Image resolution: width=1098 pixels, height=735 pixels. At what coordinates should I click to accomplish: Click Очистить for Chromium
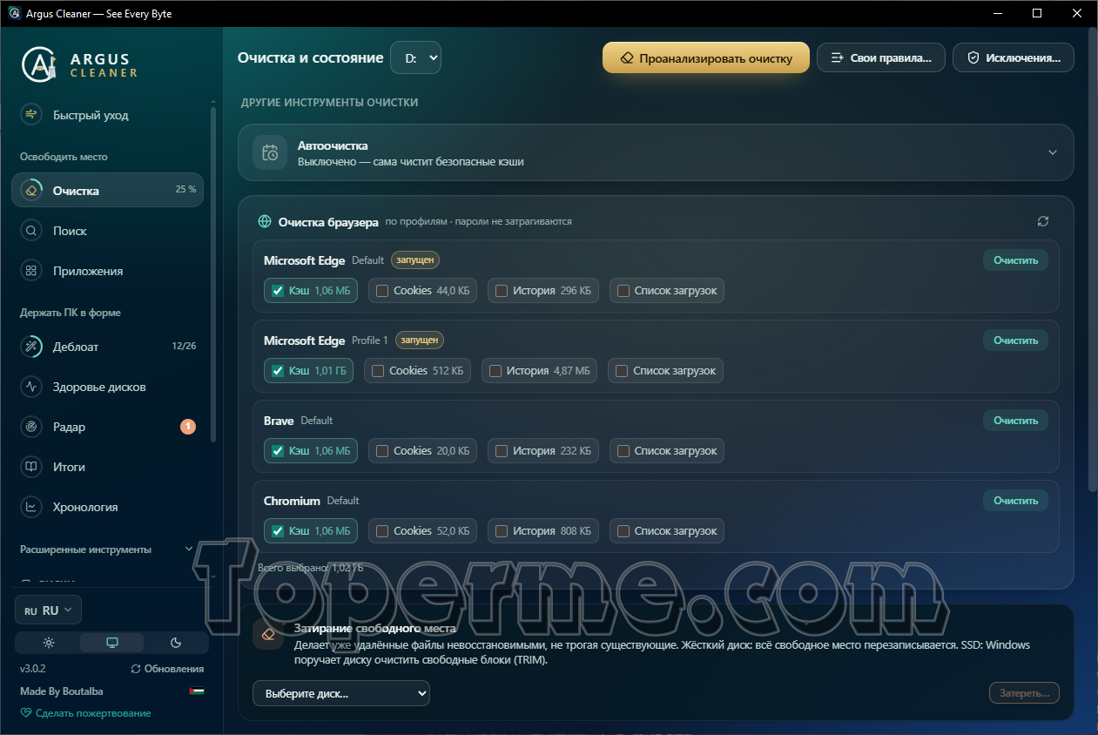pyautogui.click(x=1016, y=501)
